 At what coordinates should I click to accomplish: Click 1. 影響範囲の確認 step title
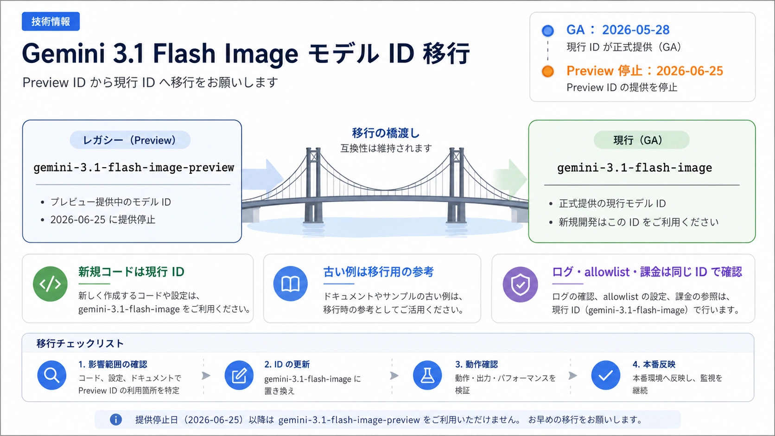point(113,364)
